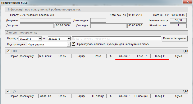Click the Вивести інтервали button

pos(175,38)
